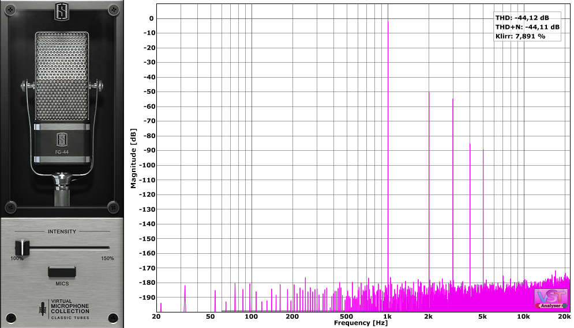
Task: Click the 100% label under Intensity
Action: [x=17, y=258]
